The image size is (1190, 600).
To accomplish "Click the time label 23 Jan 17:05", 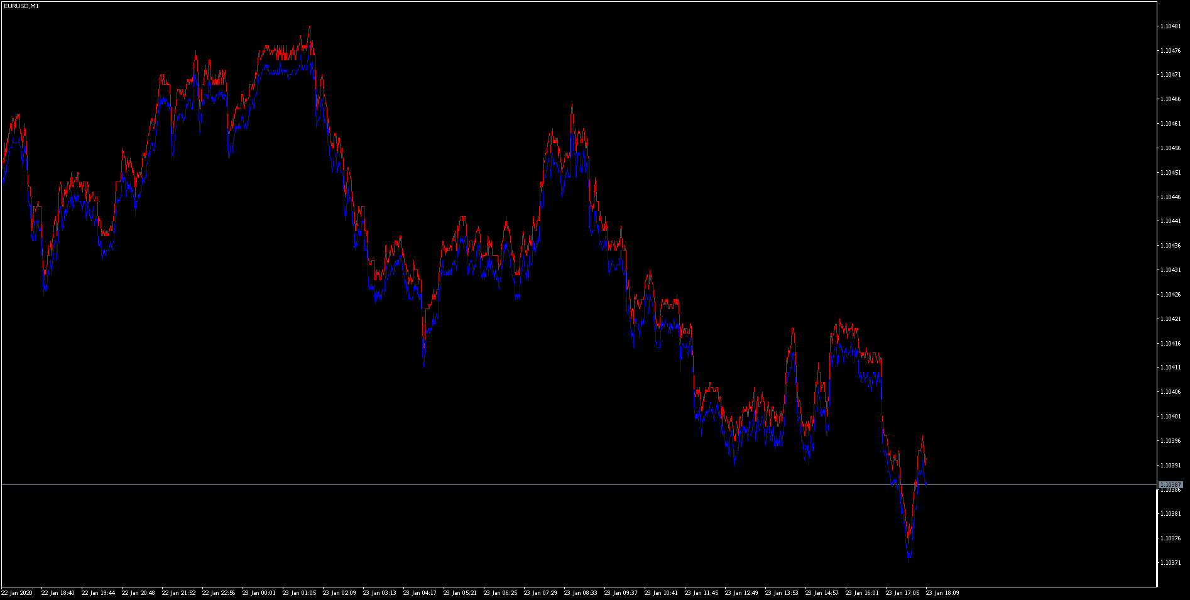I will (902, 593).
